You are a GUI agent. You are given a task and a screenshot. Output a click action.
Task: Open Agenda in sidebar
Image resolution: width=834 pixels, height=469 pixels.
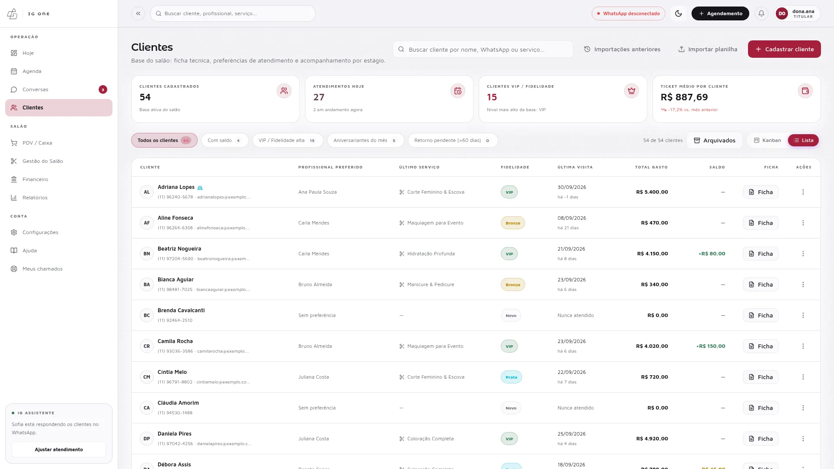[x=59, y=71]
